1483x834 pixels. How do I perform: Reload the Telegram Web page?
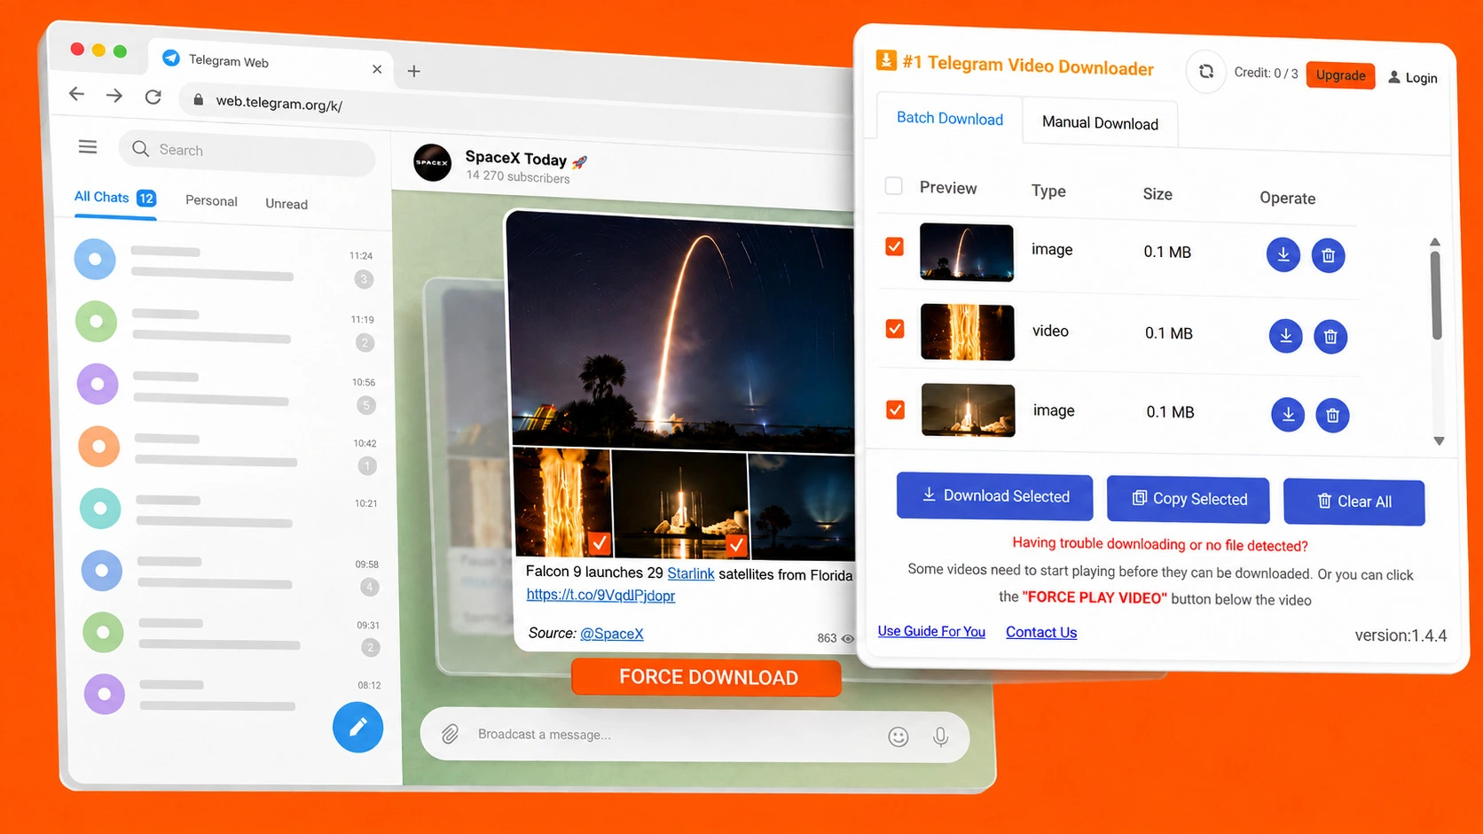click(x=153, y=97)
